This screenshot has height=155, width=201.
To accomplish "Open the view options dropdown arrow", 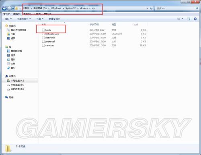I will [x=183, y=19].
